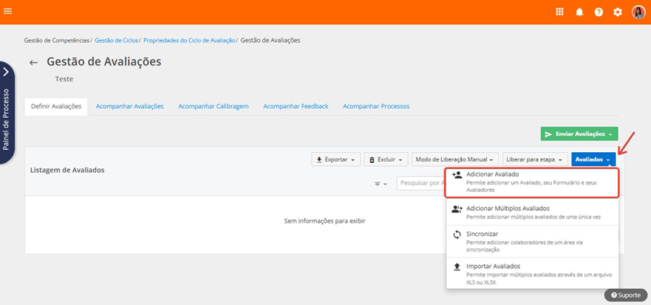Click the user profile avatar

coord(638,12)
